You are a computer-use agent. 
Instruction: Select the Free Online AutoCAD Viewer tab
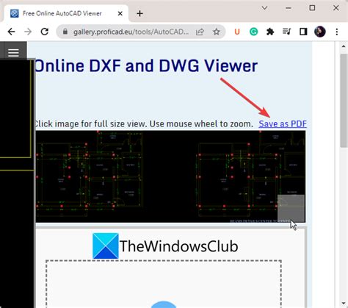coord(66,13)
